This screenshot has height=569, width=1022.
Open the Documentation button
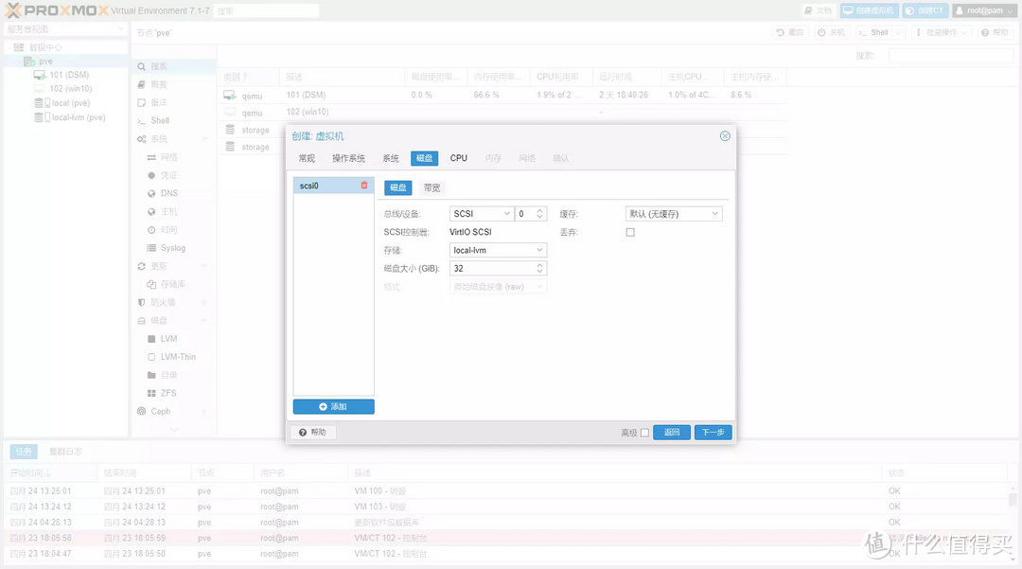[x=818, y=10]
